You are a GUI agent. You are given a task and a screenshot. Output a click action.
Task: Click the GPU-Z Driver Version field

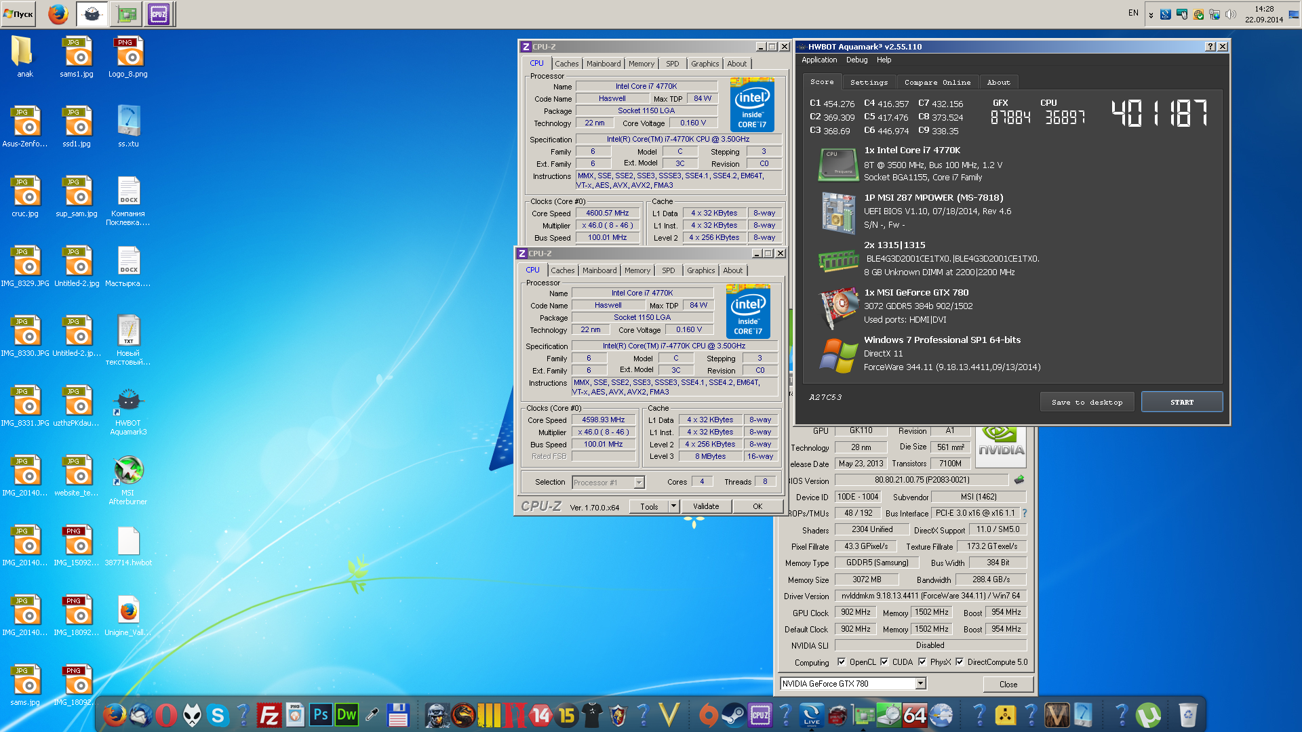[x=930, y=596]
